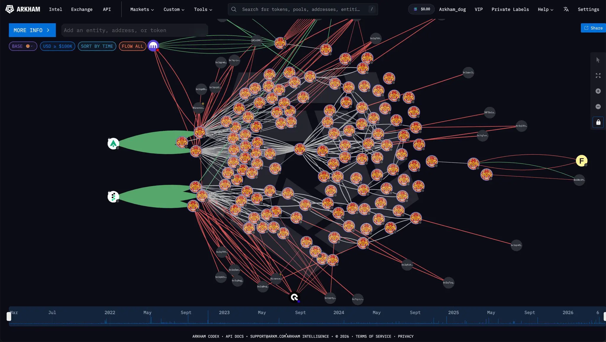Zoom in with the plus icon
The height and width of the screenshot is (342, 606).
pyautogui.click(x=598, y=91)
